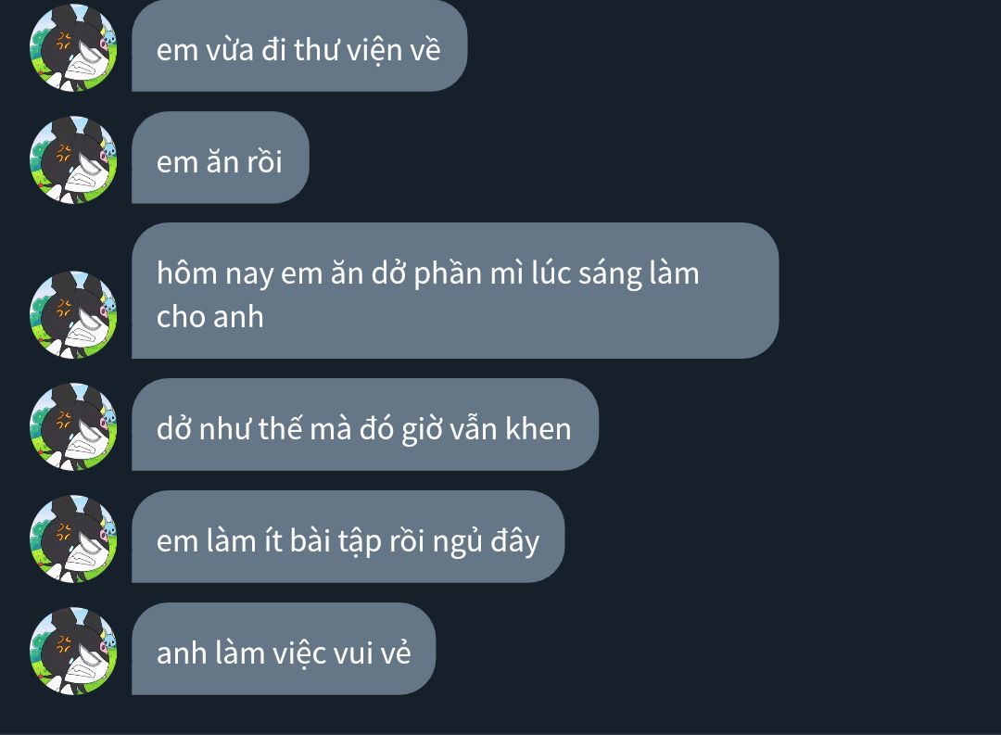View profile avatar next to 'dở như thế mà'

pos(73,426)
